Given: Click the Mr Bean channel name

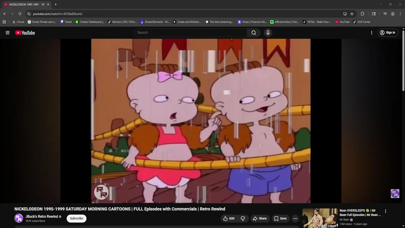Looking at the screenshot, I should [344, 220].
